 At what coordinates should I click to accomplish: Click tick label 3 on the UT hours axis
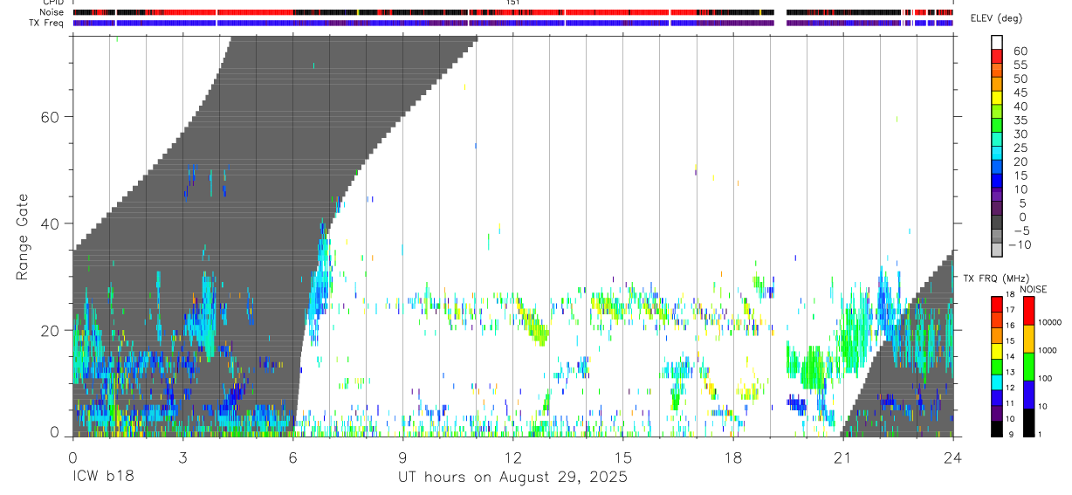click(x=182, y=457)
